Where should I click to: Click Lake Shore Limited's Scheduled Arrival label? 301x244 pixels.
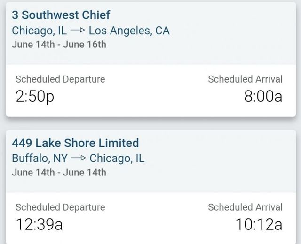245,207
